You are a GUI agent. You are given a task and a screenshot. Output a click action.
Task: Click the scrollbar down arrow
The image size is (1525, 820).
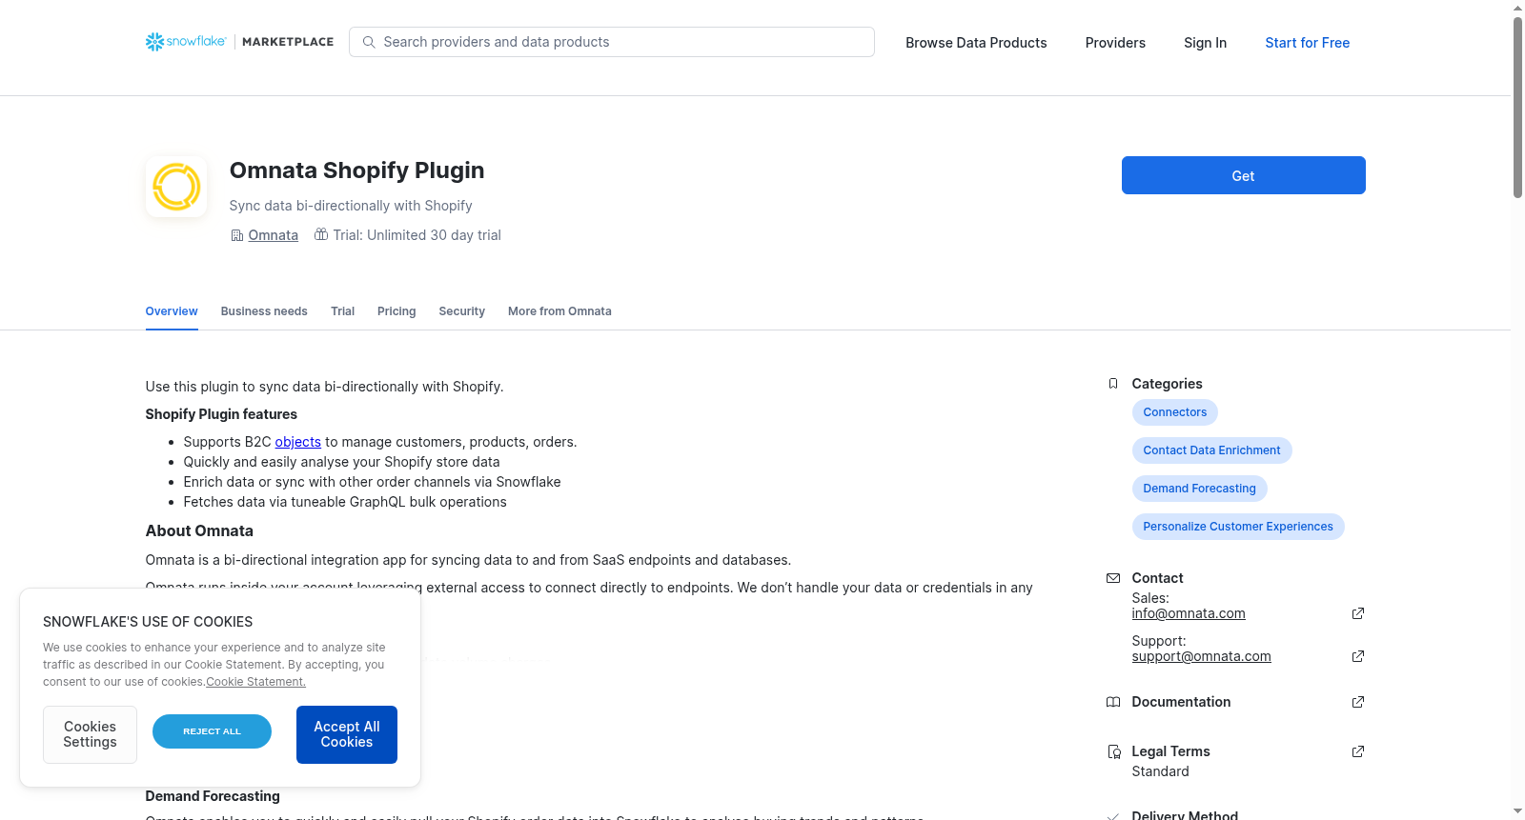[1517, 811]
